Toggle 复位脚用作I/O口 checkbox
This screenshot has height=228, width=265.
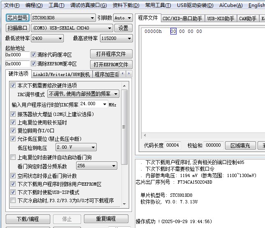click(13, 131)
